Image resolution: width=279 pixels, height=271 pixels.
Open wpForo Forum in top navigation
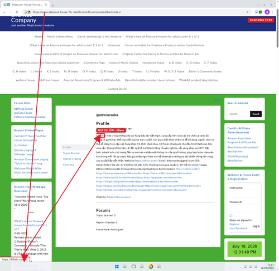click(25, 80)
